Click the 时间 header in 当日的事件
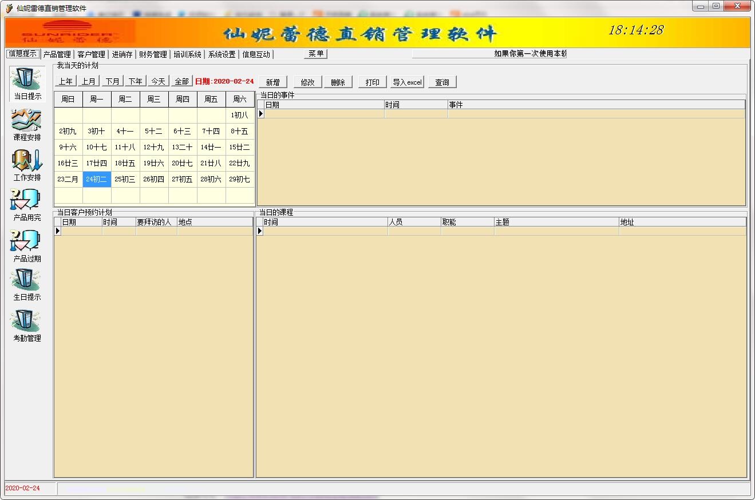 (x=416, y=105)
